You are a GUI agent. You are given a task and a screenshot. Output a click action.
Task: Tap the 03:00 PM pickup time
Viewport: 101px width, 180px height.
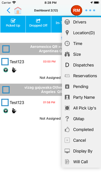tap(49, 62)
